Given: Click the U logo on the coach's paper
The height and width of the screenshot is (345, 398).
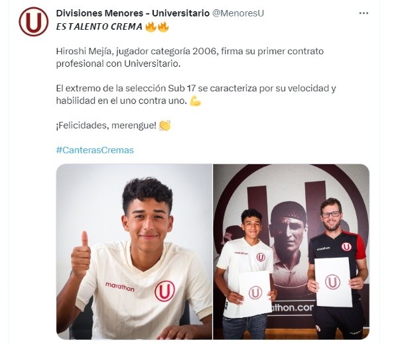Looking at the screenshot, I should [332, 281].
